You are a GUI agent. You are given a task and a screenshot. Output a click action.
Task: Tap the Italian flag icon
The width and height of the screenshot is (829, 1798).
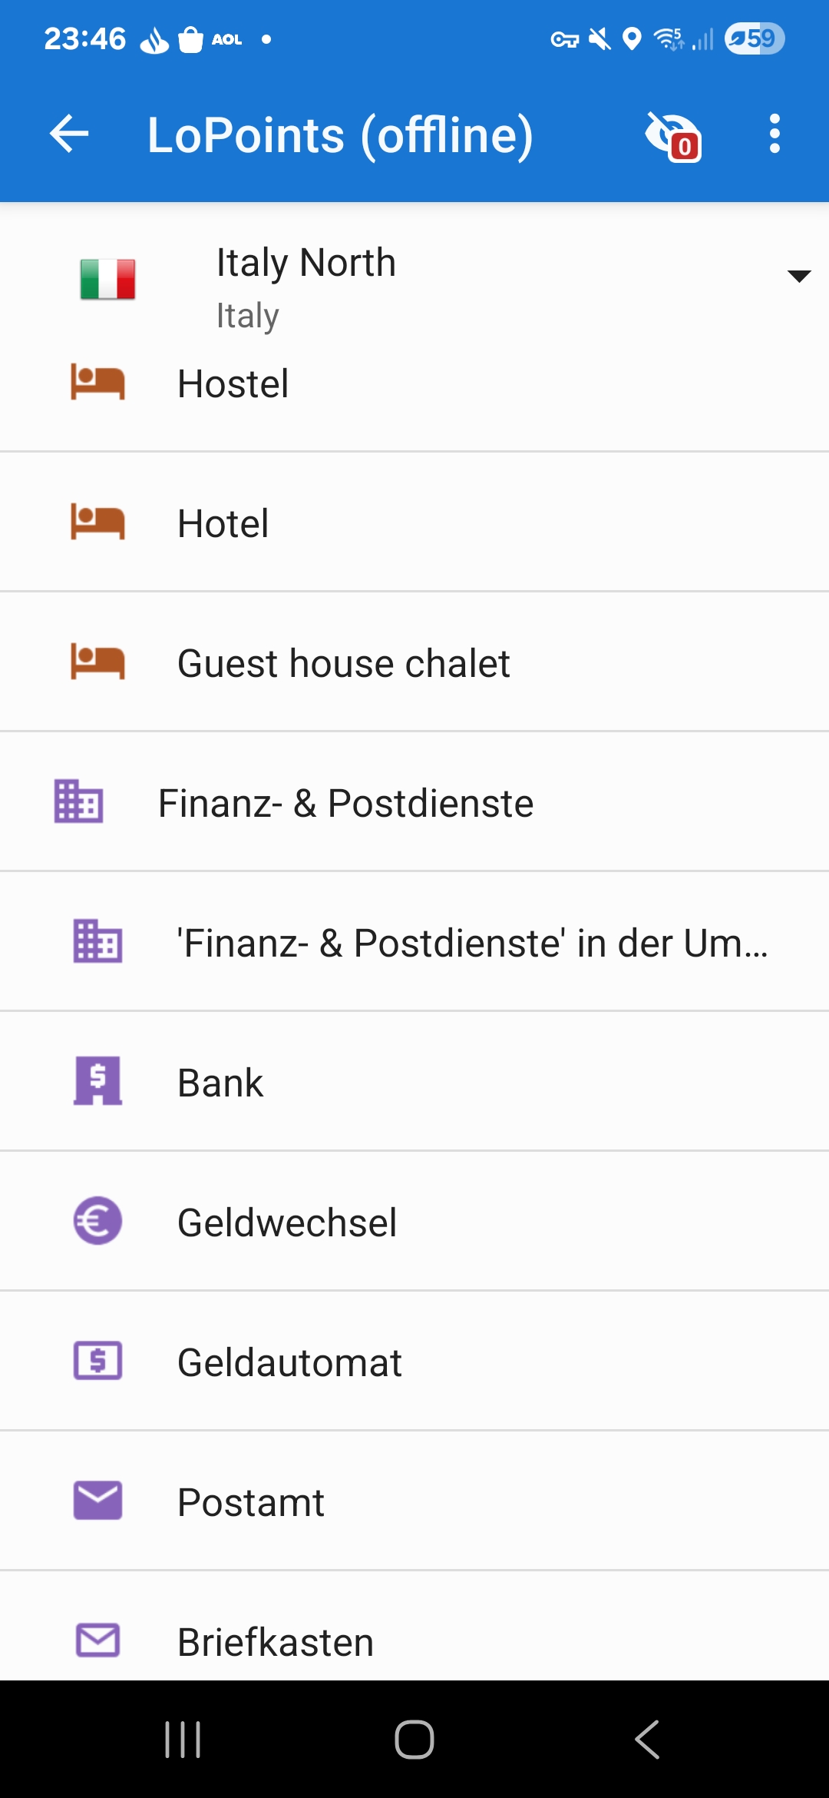pos(107,278)
